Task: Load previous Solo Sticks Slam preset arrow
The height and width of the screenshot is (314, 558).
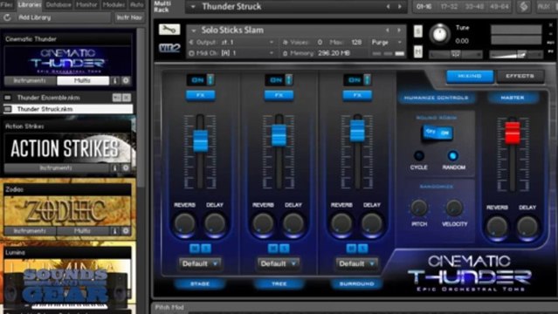Action: (388, 31)
